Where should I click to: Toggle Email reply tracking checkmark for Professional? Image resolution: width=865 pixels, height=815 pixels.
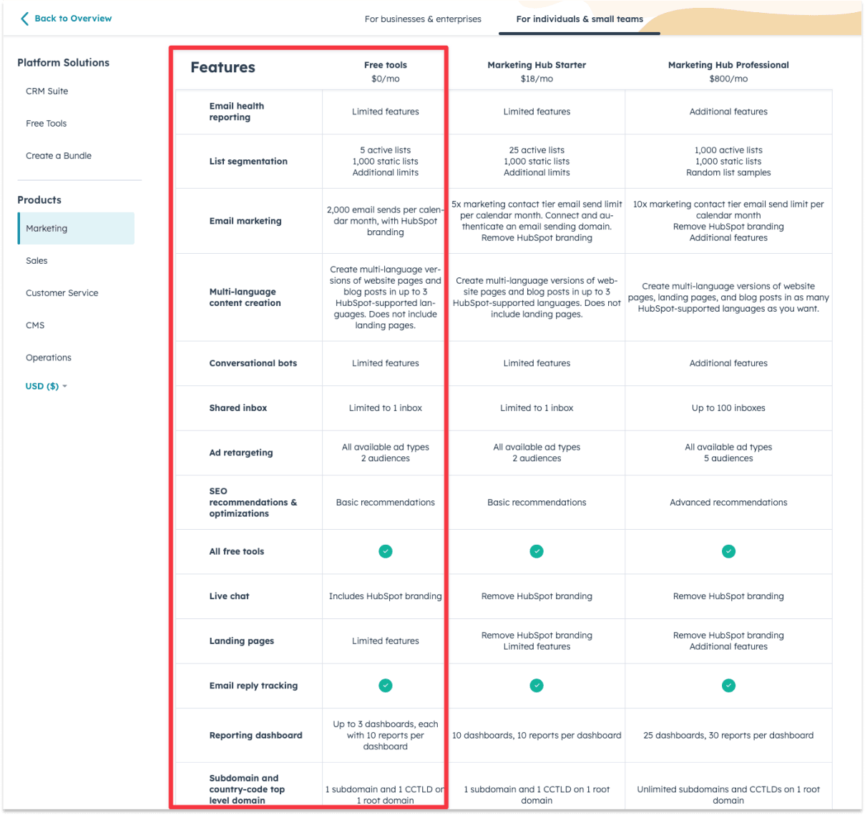coord(728,685)
